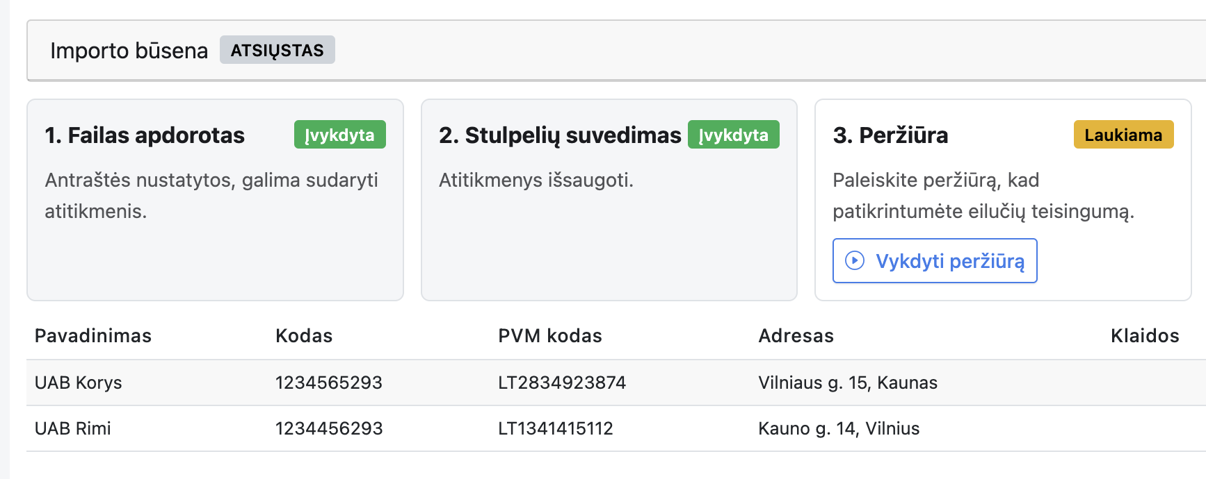The image size is (1206, 479).
Task: Click the UAB Rimi row name
Action: [x=73, y=428]
